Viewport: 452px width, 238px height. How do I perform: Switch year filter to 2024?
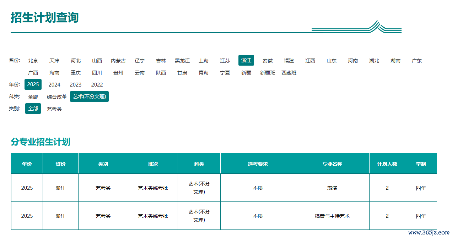[54, 84]
